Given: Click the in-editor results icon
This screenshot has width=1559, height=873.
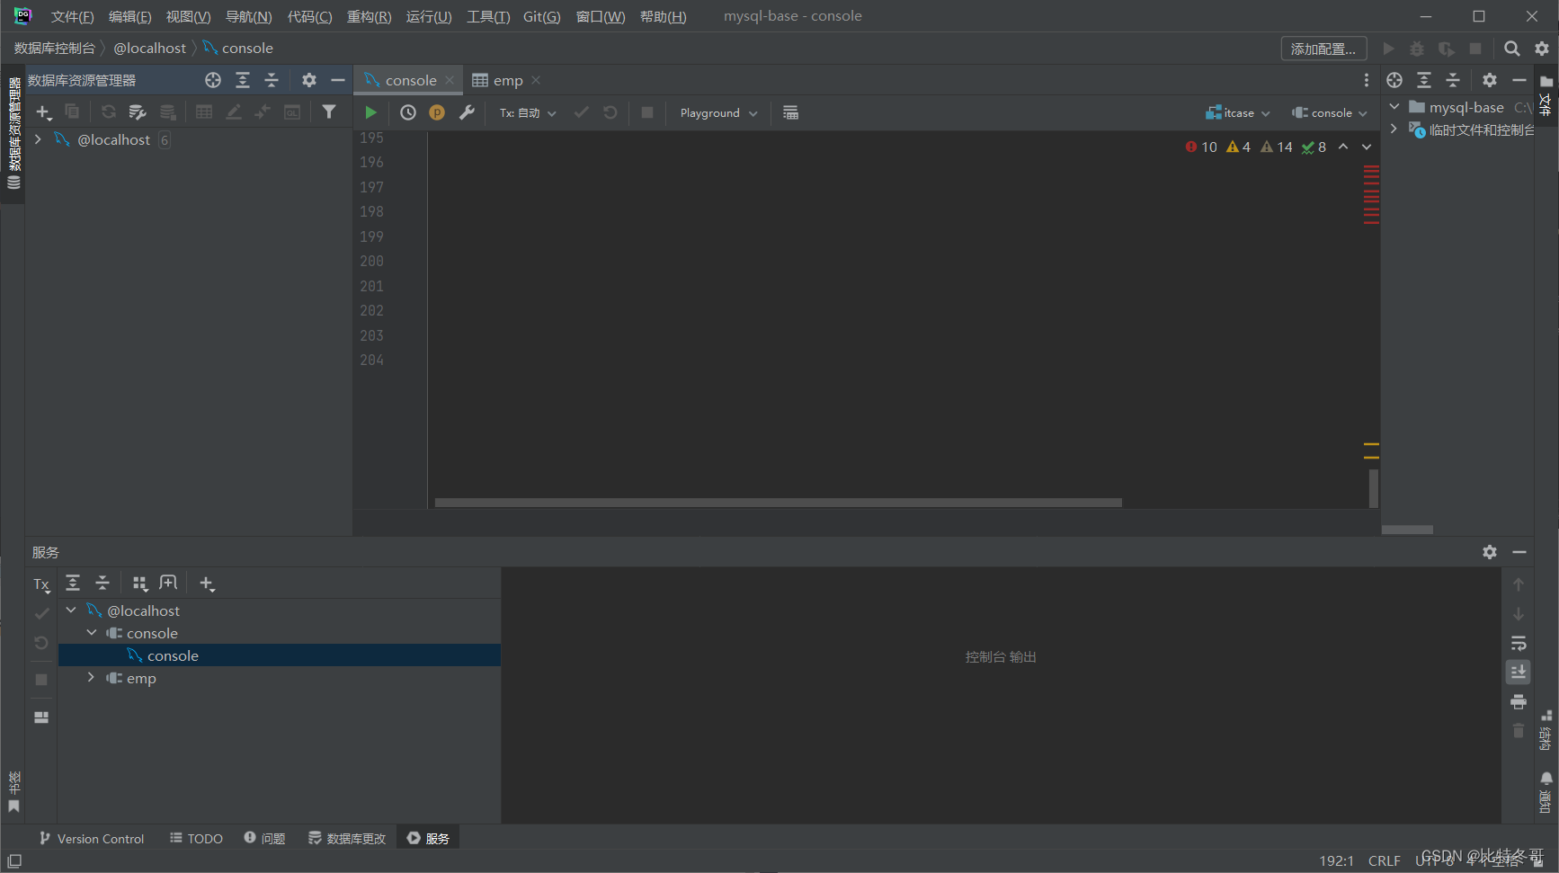Looking at the screenshot, I should tap(790, 112).
